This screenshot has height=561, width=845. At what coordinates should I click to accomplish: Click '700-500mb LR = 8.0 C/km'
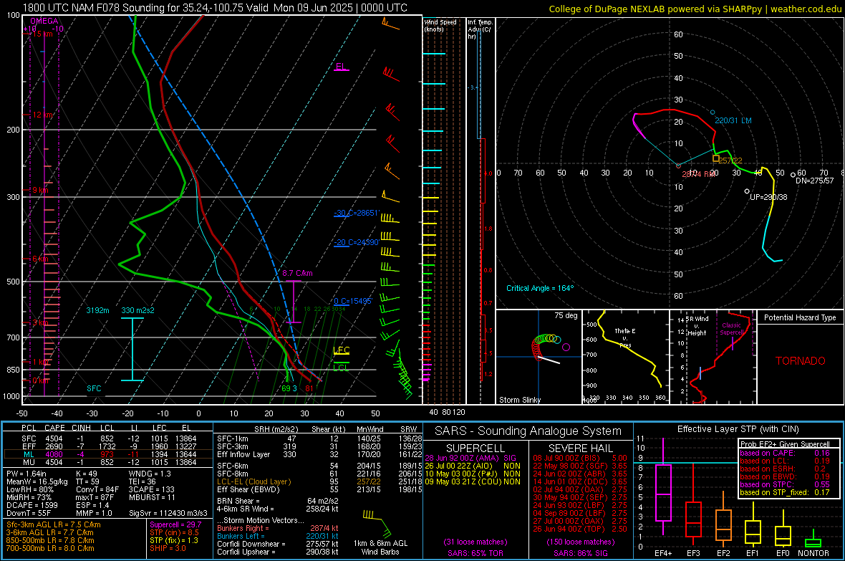[50, 548]
